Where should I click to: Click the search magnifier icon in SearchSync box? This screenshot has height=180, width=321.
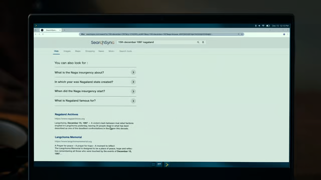[x=198, y=42]
